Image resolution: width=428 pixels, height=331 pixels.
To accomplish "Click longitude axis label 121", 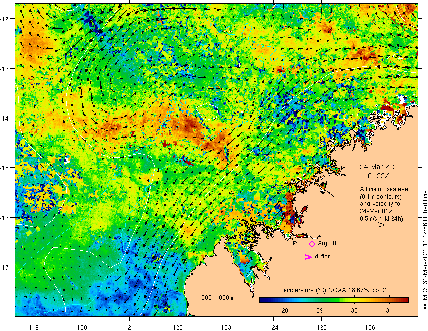I will pos(130,327).
